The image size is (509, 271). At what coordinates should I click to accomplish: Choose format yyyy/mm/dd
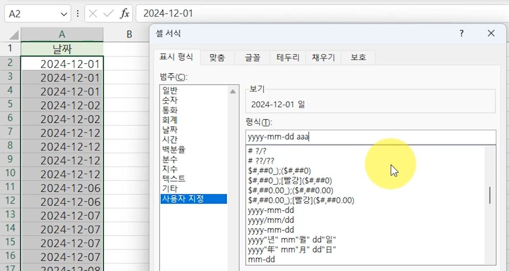[x=366, y=220]
